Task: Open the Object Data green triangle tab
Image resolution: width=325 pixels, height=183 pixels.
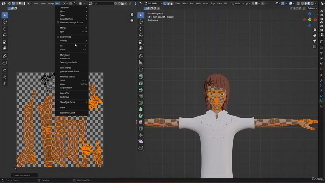Action: point(321,101)
